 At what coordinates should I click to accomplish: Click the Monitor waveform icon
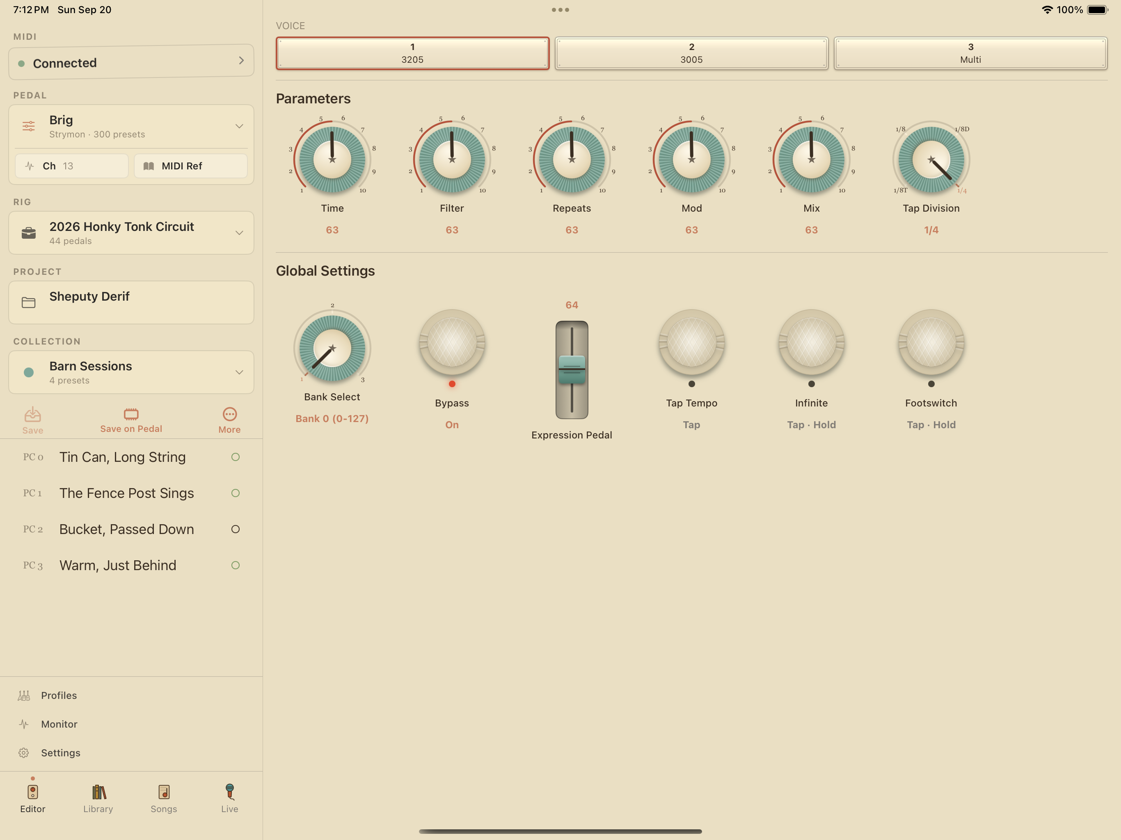[24, 724]
